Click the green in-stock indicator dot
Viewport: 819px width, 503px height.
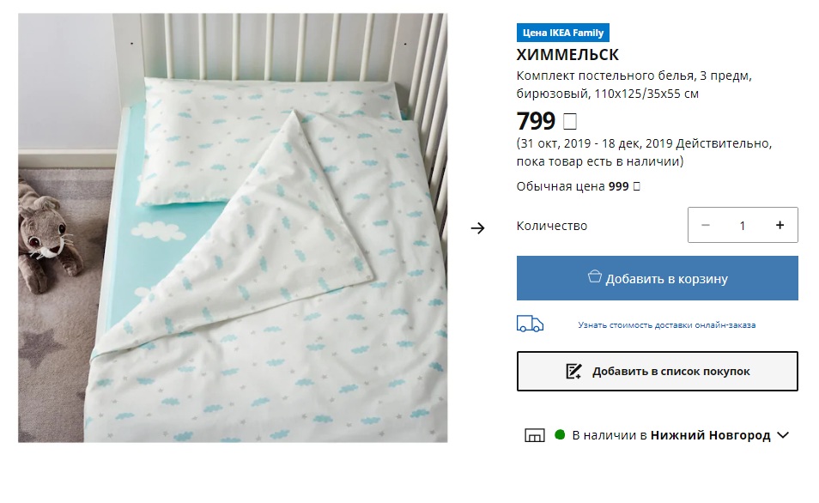(x=560, y=435)
